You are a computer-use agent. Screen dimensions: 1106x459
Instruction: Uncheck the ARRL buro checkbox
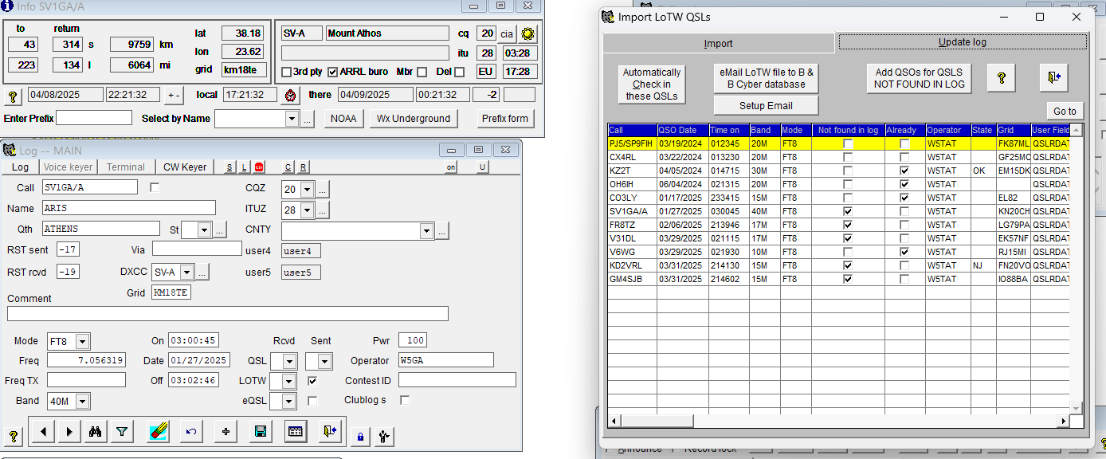point(333,72)
